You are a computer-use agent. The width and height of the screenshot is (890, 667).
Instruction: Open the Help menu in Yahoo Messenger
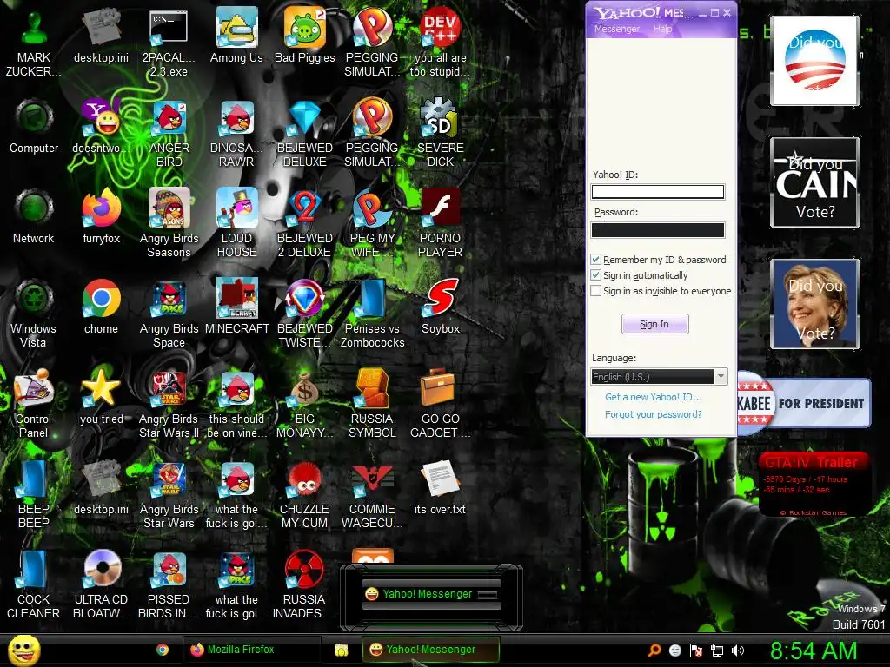point(662,29)
